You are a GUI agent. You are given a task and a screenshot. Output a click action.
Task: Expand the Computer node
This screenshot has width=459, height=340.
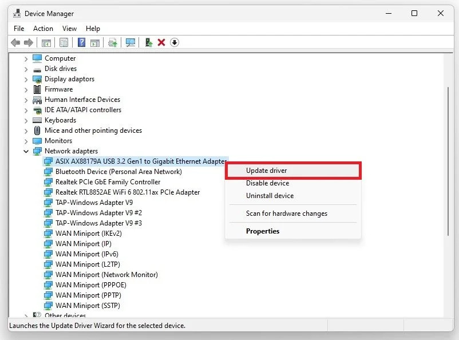[x=26, y=59]
